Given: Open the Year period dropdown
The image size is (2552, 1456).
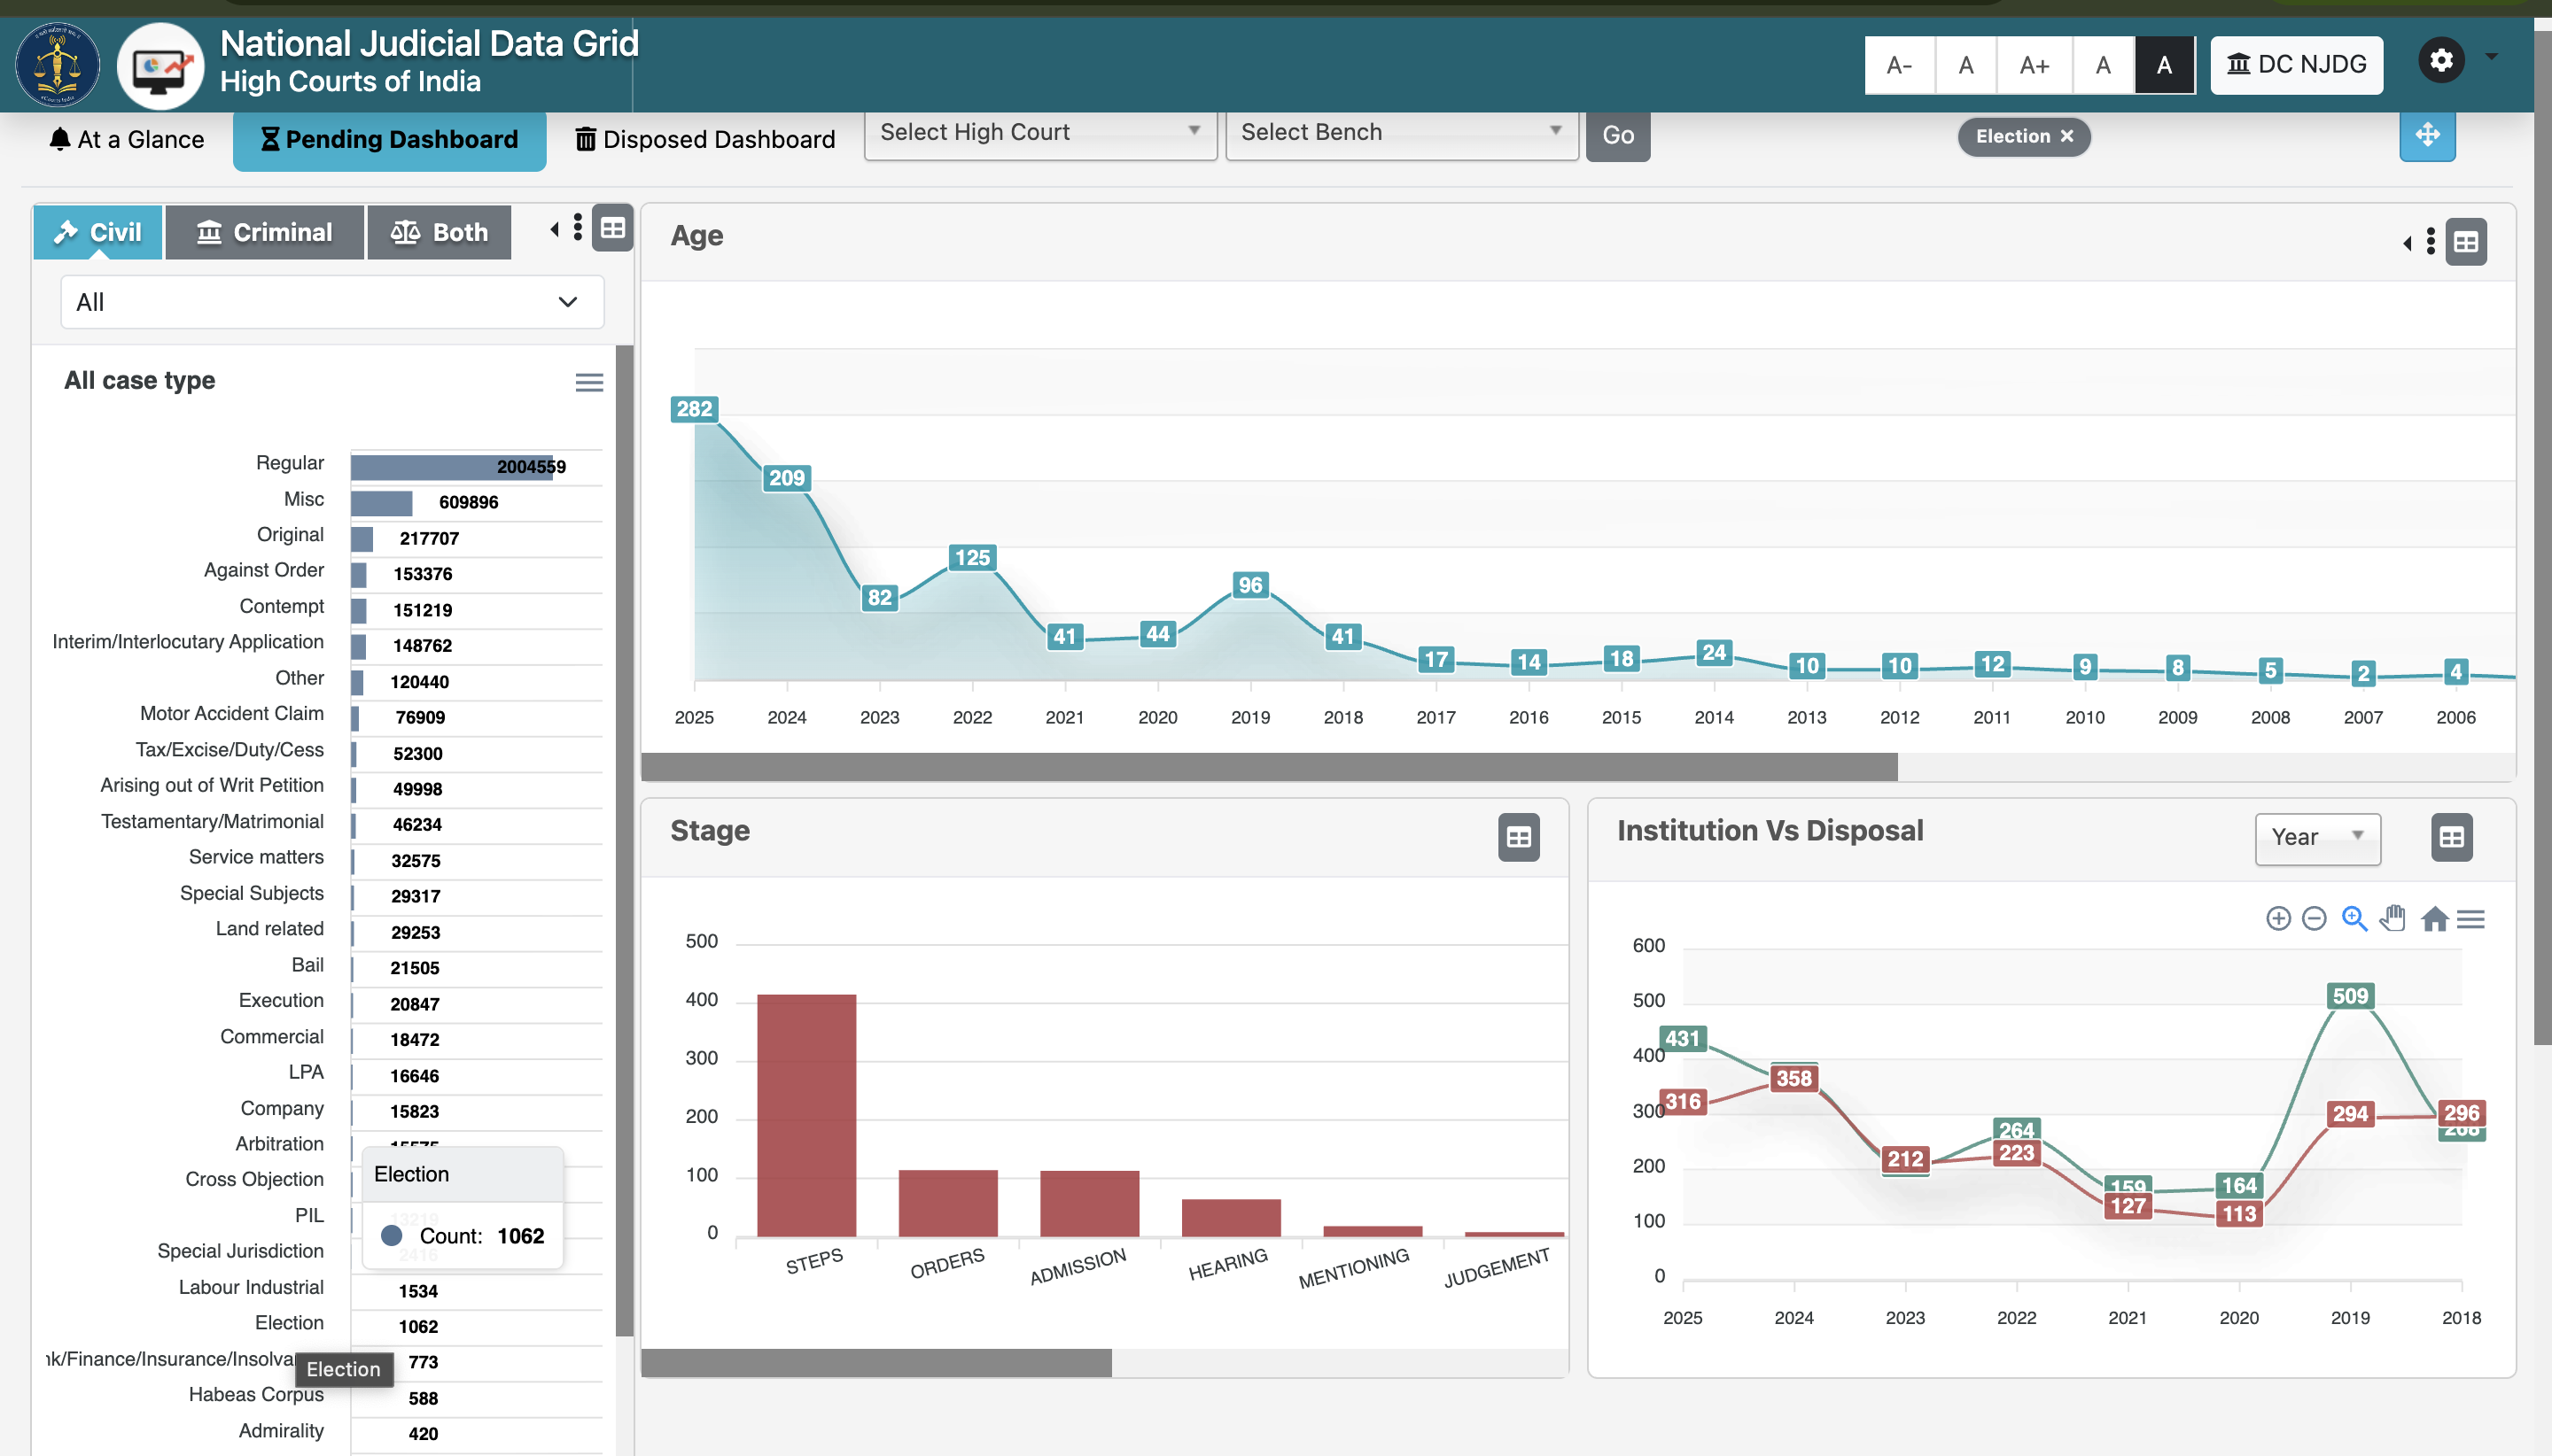Looking at the screenshot, I should coord(2316,837).
